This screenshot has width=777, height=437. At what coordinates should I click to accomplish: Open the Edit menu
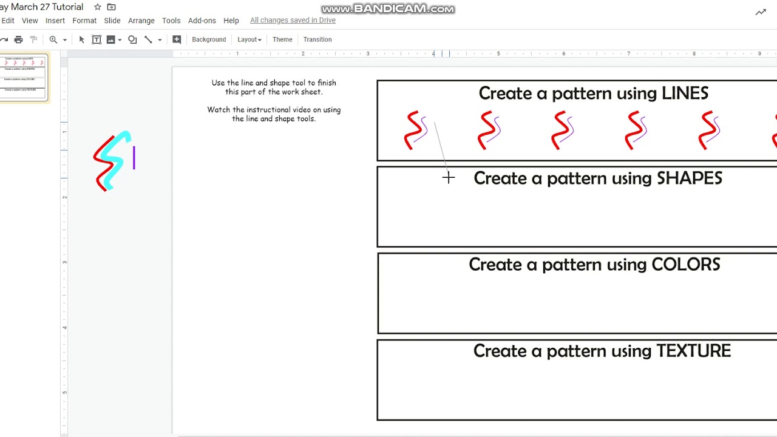(8, 21)
